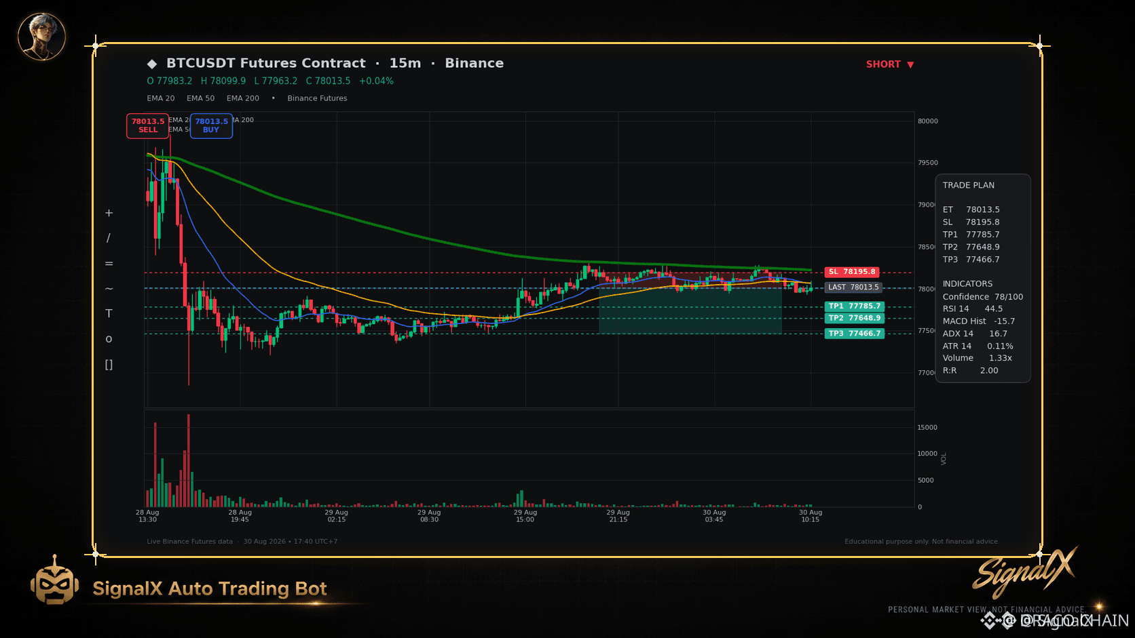The width and height of the screenshot is (1135, 638).
Task: Open the profile avatar picture
Action: pos(41,37)
